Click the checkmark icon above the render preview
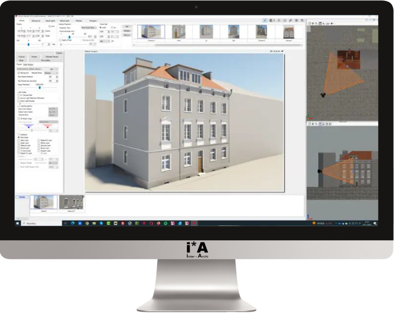Viewport: 394px width, 313px height. 282,51
